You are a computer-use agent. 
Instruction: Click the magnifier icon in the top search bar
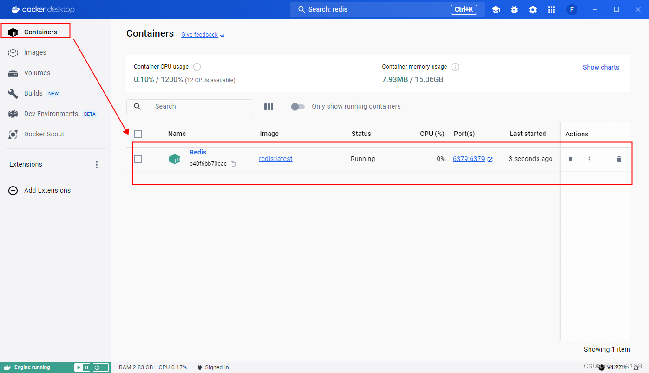(302, 10)
